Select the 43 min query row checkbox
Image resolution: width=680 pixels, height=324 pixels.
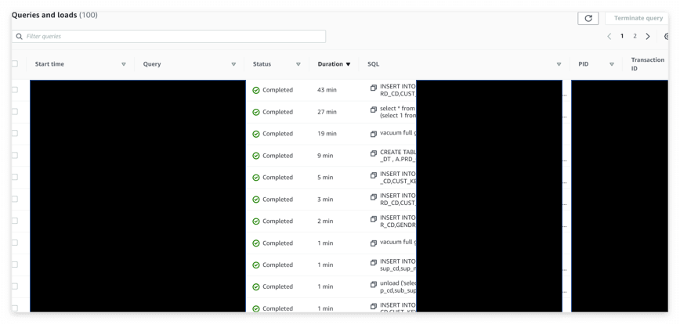pos(15,90)
